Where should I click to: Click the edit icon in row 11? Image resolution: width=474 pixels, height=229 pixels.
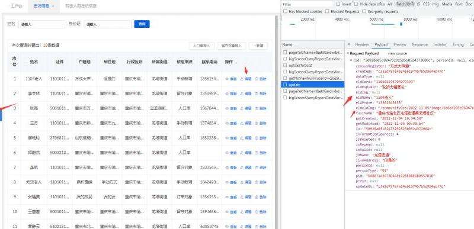242,226
